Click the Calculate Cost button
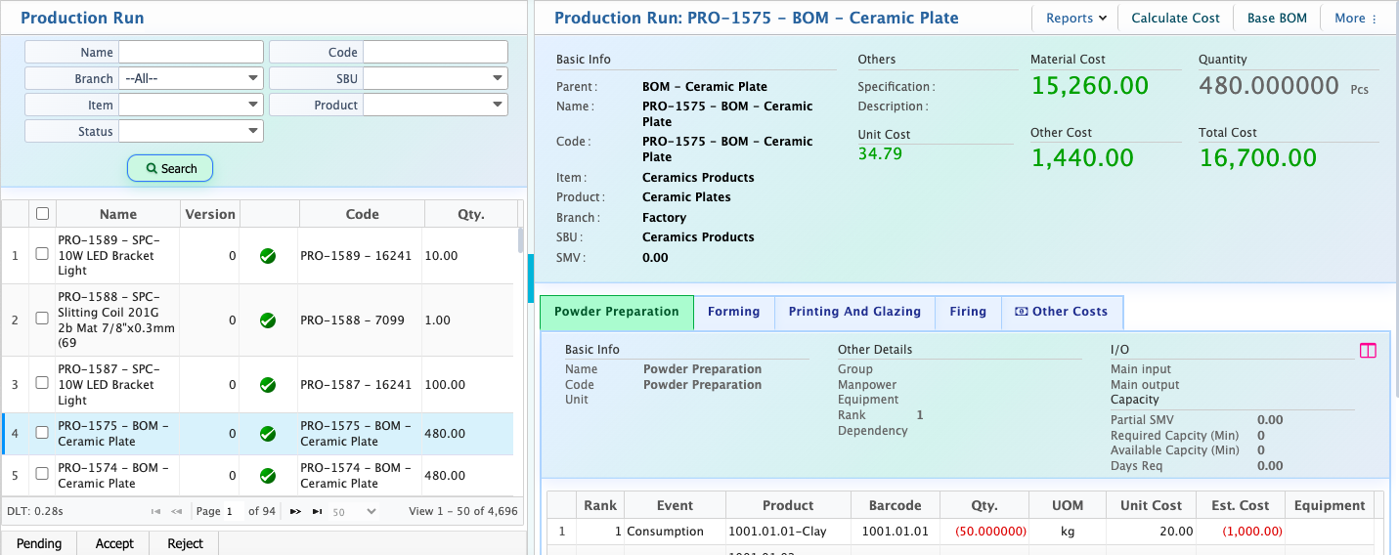This screenshot has width=1399, height=555. click(x=1175, y=18)
